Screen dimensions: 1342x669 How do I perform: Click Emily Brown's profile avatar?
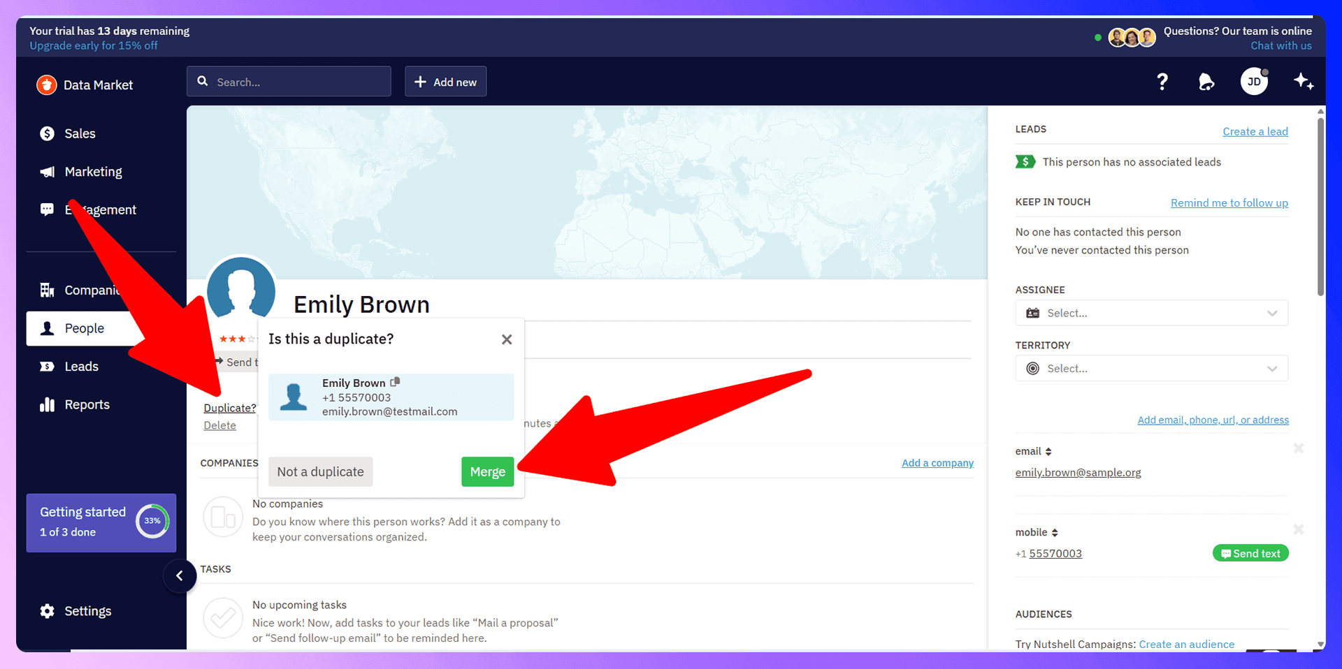click(241, 288)
